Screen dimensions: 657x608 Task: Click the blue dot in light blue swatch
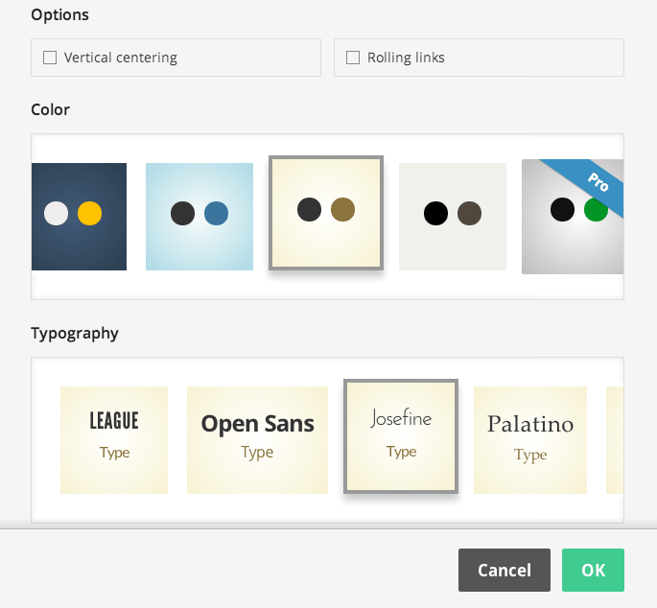click(x=216, y=213)
